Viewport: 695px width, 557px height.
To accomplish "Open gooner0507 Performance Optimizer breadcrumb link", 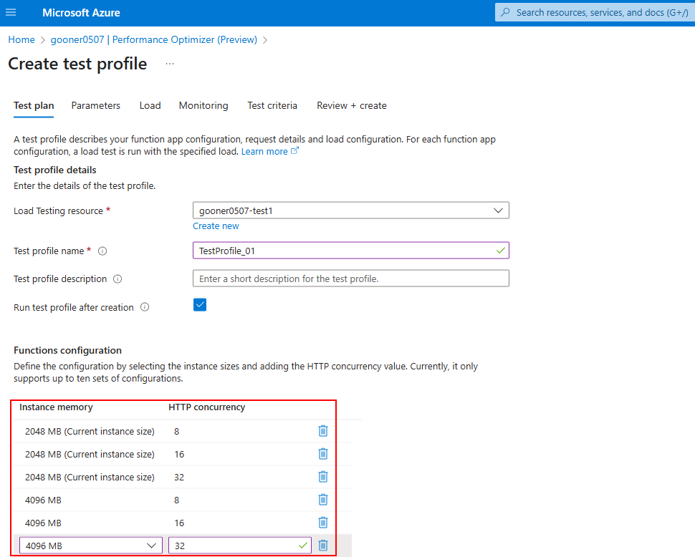I will [154, 40].
